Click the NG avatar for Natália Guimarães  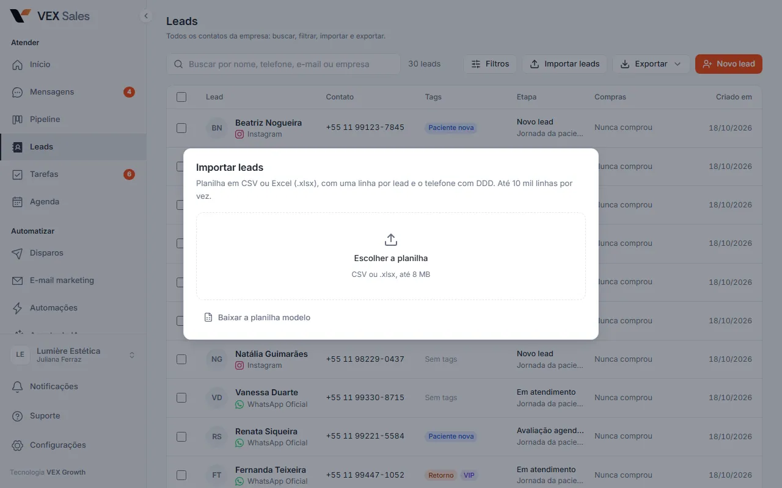[217, 359]
